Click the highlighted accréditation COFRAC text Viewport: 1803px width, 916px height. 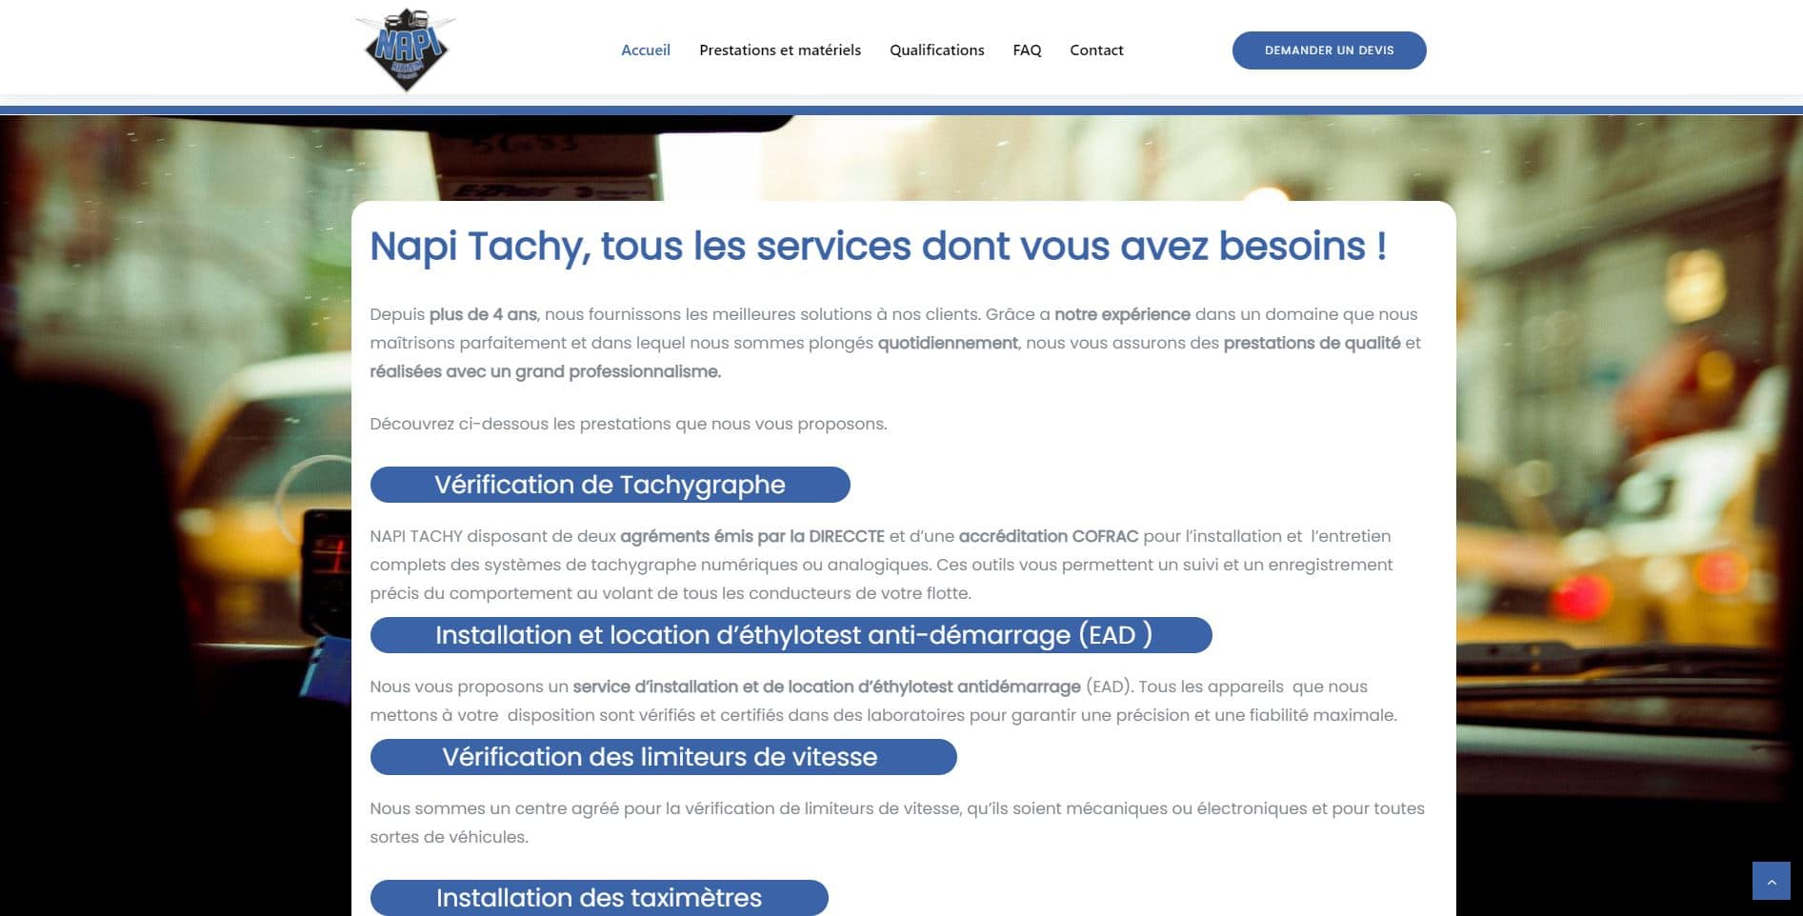[x=1049, y=536]
